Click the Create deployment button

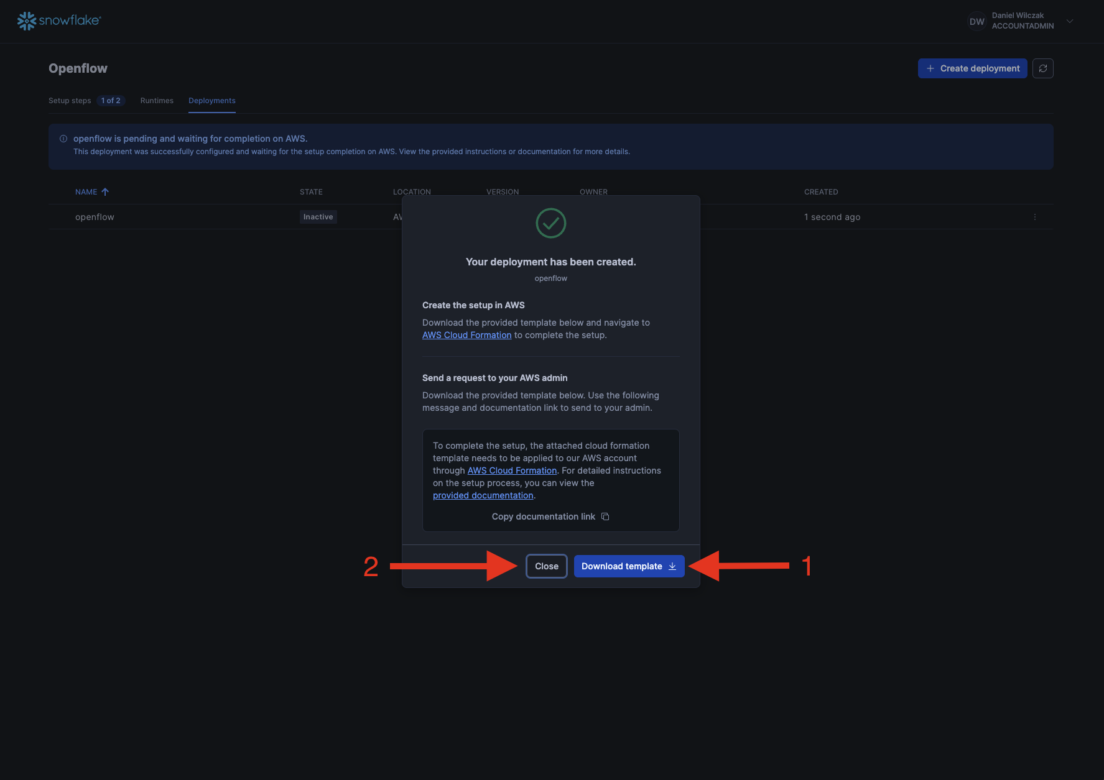(x=972, y=68)
